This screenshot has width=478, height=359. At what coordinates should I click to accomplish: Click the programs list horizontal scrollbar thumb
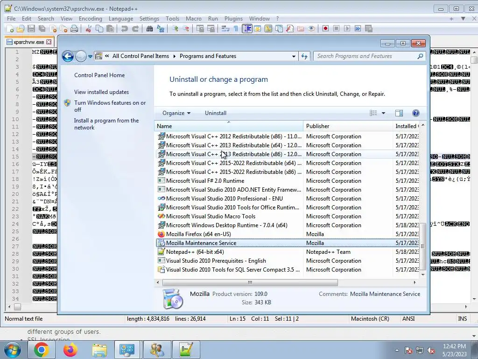(250, 282)
